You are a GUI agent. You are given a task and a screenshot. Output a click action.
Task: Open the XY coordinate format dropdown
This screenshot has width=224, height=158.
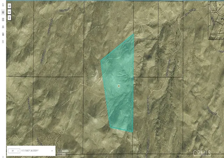tap(14, 151)
